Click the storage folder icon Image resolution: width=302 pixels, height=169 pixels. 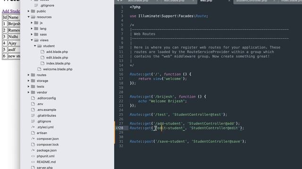point(33,81)
